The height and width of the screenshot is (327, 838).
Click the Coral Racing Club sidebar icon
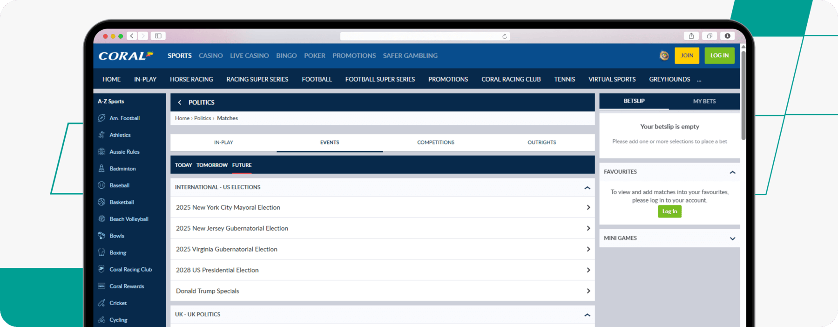pos(101,269)
